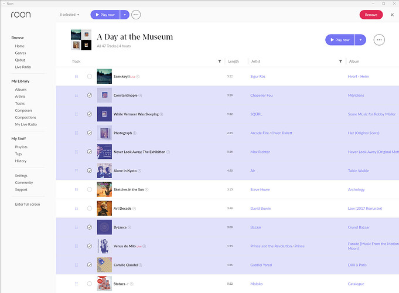Click the drag handle beside Art Decade
399x293 pixels.
pyautogui.click(x=76, y=208)
